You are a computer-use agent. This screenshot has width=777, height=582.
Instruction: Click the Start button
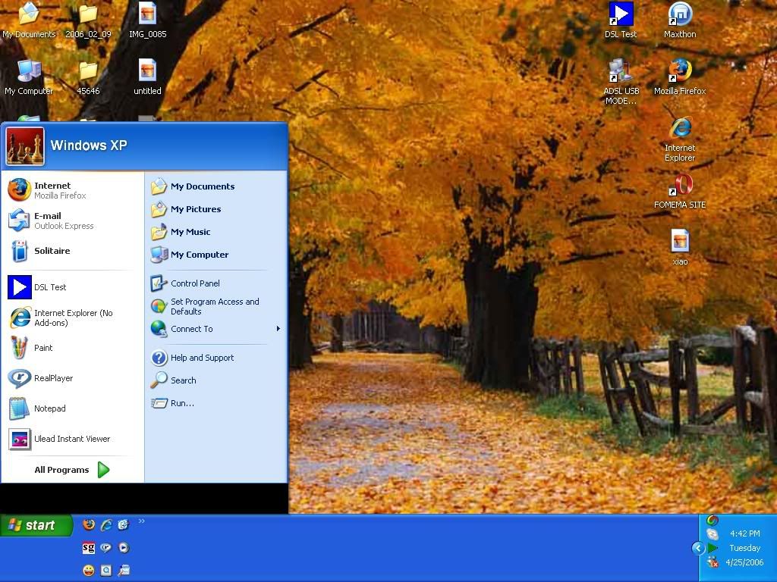click(36, 525)
